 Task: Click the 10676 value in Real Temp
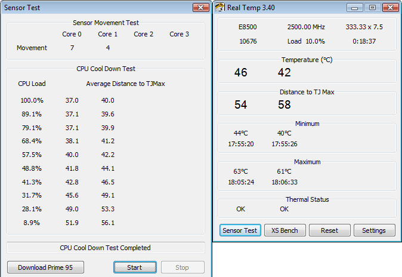pos(248,41)
